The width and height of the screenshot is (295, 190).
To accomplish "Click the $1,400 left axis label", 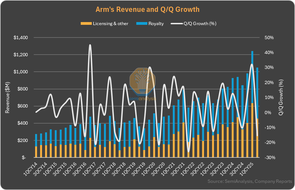I will [x=21, y=38].
